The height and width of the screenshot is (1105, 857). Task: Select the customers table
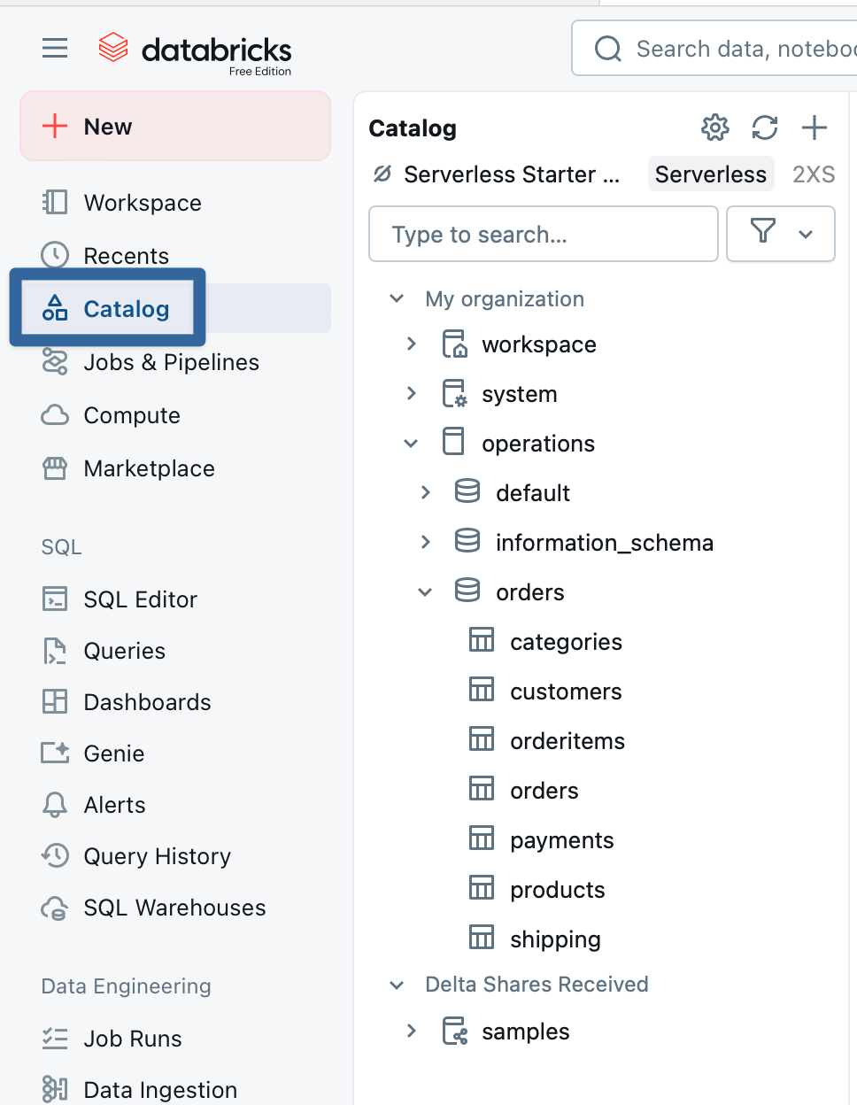pyautogui.click(x=566, y=692)
